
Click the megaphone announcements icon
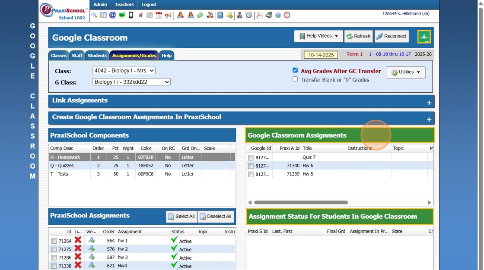point(168,15)
